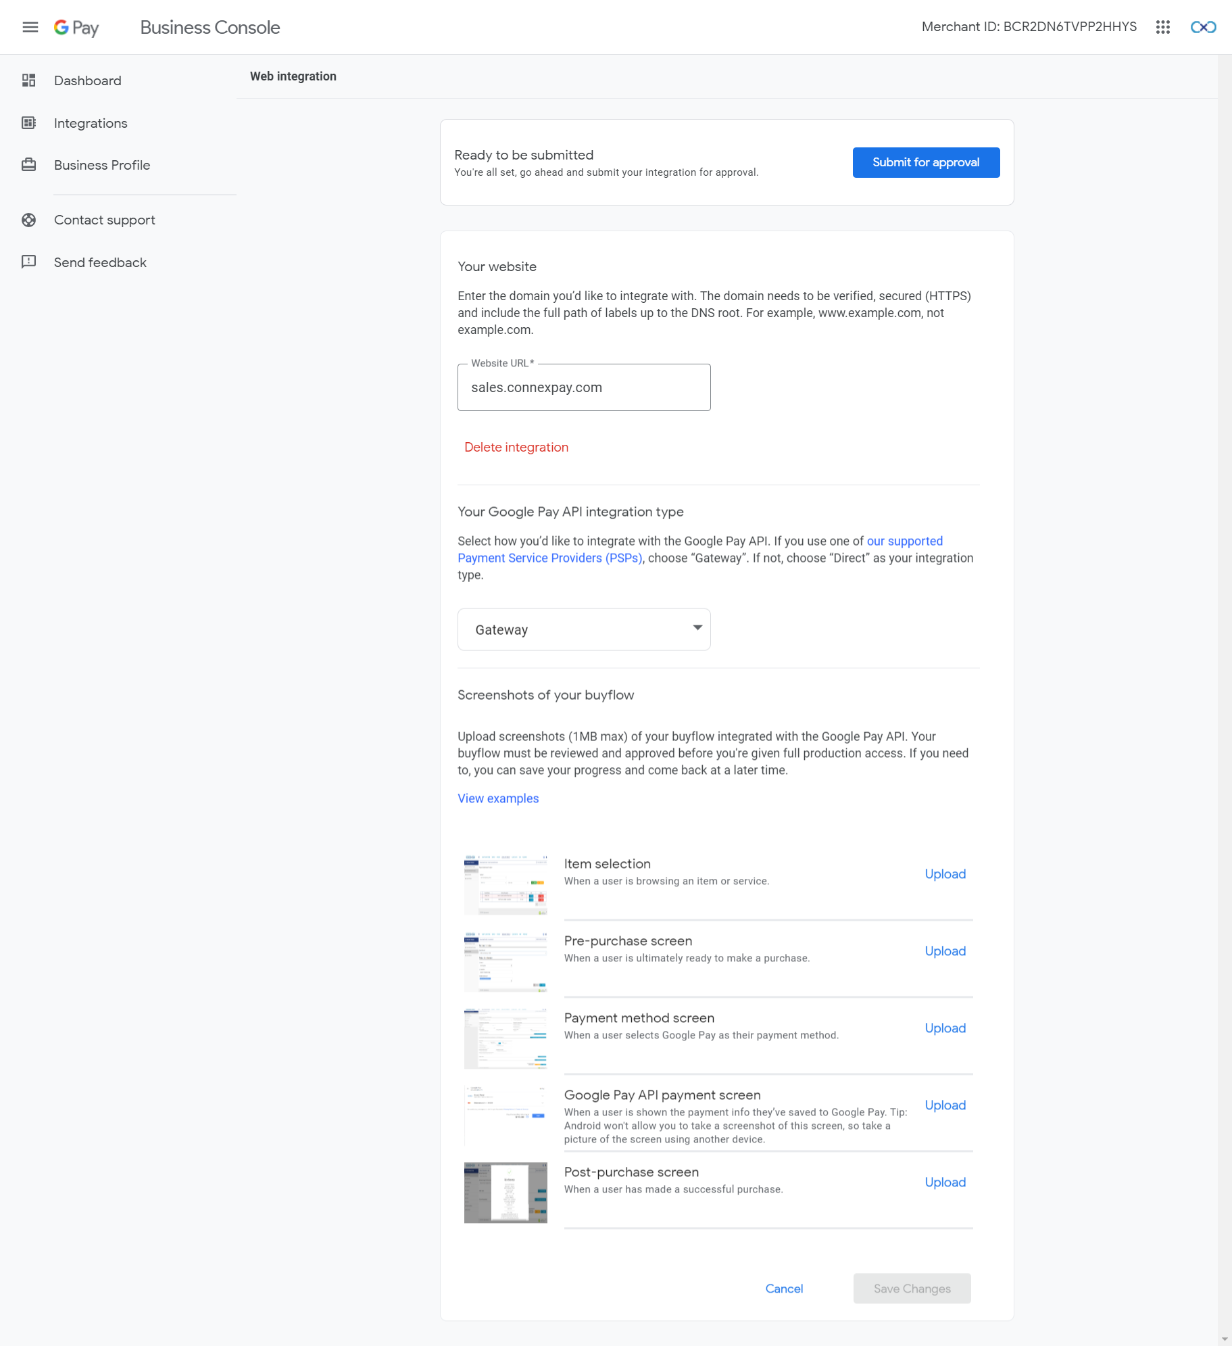Open the account avatar menu

click(1203, 27)
